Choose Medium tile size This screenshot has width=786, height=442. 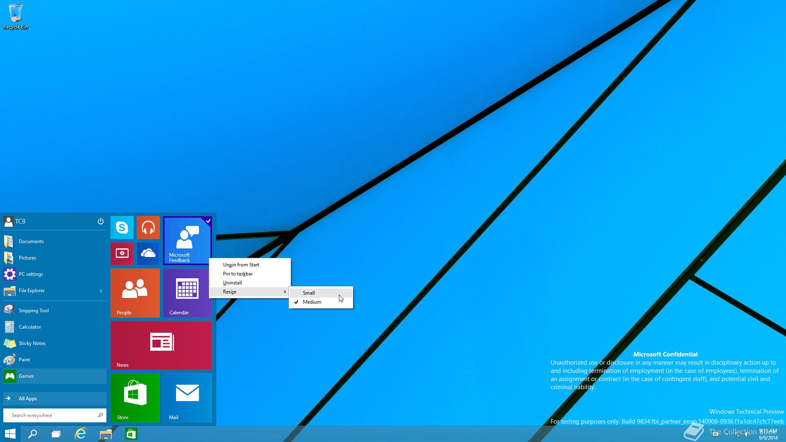pyautogui.click(x=321, y=302)
